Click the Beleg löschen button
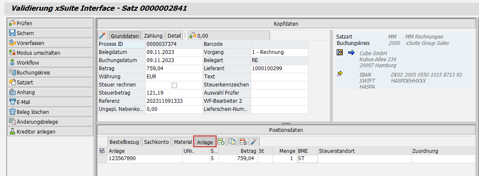479x176 pixels. tap(50, 112)
